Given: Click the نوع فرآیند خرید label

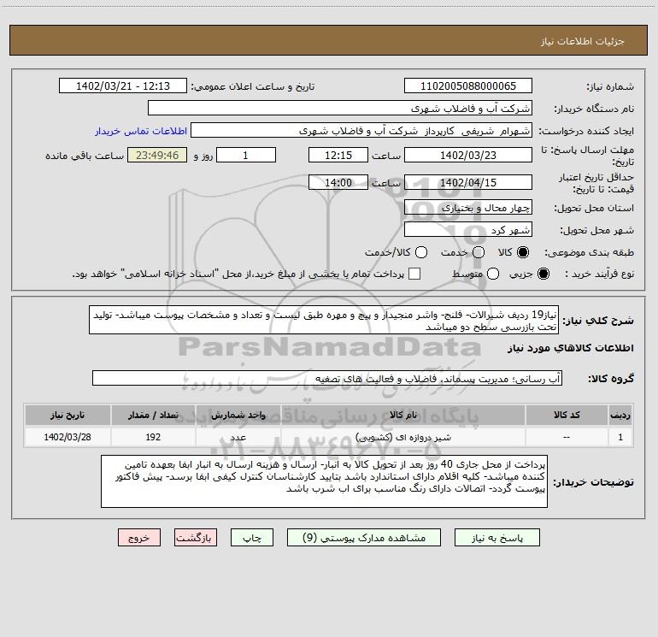Looking at the screenshot, I should pyautogui.click(x=599, y=274).
